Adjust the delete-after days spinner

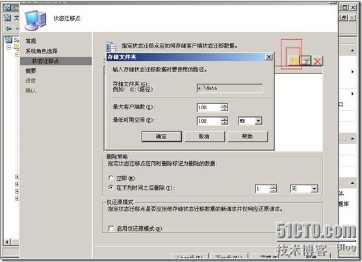click(x=273, y=189)
